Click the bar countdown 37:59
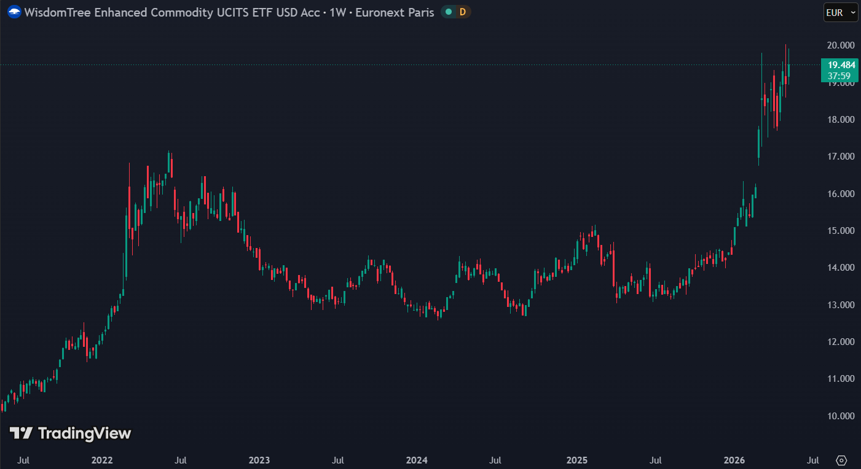The width and height of the screenshot is (861, 469). [839, 76]
